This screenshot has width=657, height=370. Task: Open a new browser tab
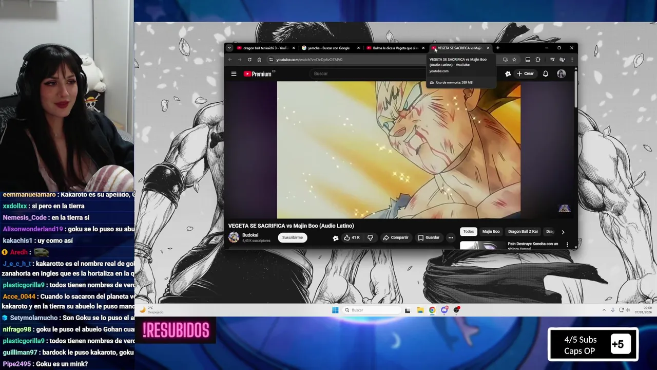click(497, 48)
